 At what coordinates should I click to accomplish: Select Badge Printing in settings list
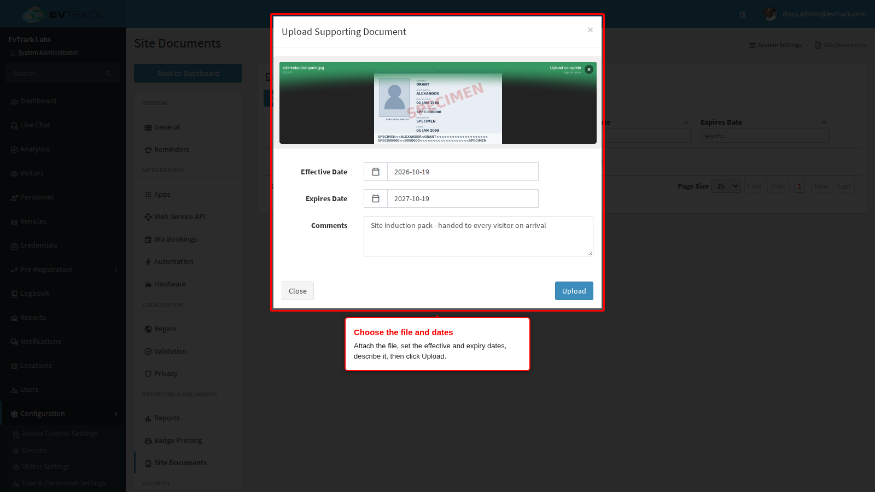coord(188,441)
